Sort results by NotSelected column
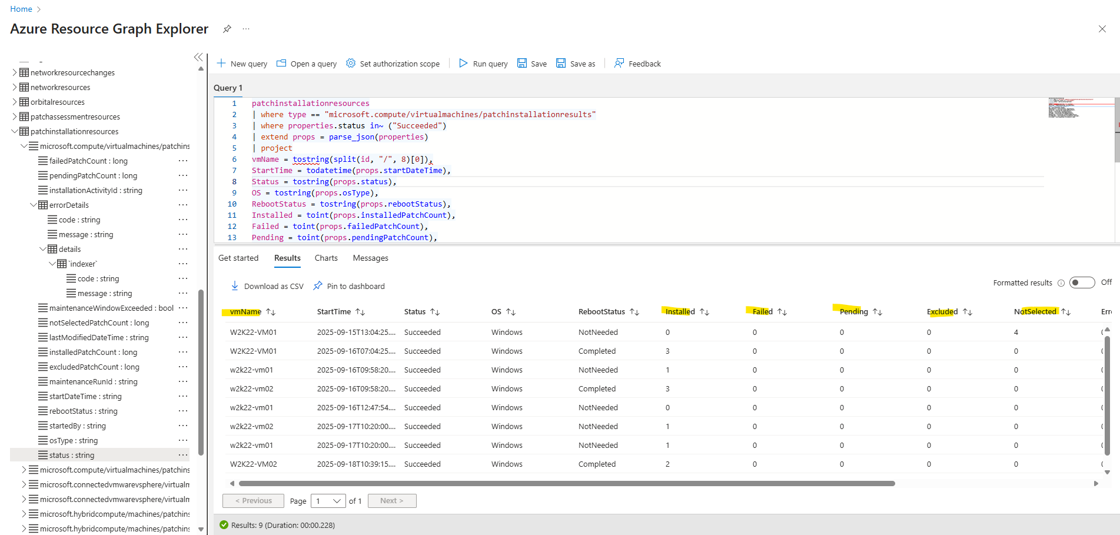This screenshot has height=535, width=1120. (x=1066, y=312)
